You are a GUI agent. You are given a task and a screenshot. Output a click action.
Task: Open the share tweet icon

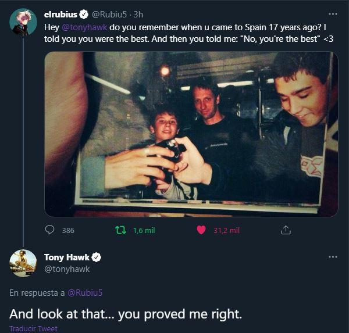pos(286,230)
